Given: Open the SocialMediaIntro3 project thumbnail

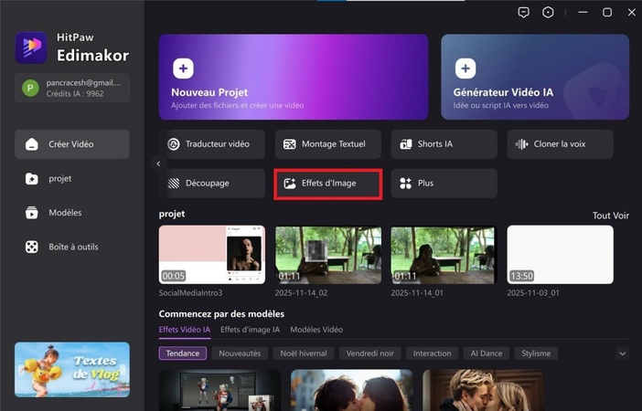Looking at the screenshot, I should 212,255.
